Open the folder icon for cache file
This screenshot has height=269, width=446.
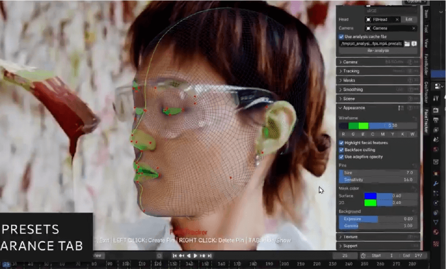[x=407, y=44]
